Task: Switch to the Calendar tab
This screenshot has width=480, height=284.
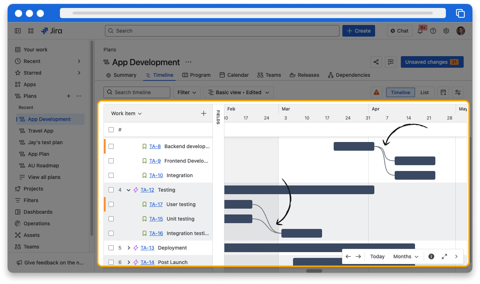Action: pos(234,75)
